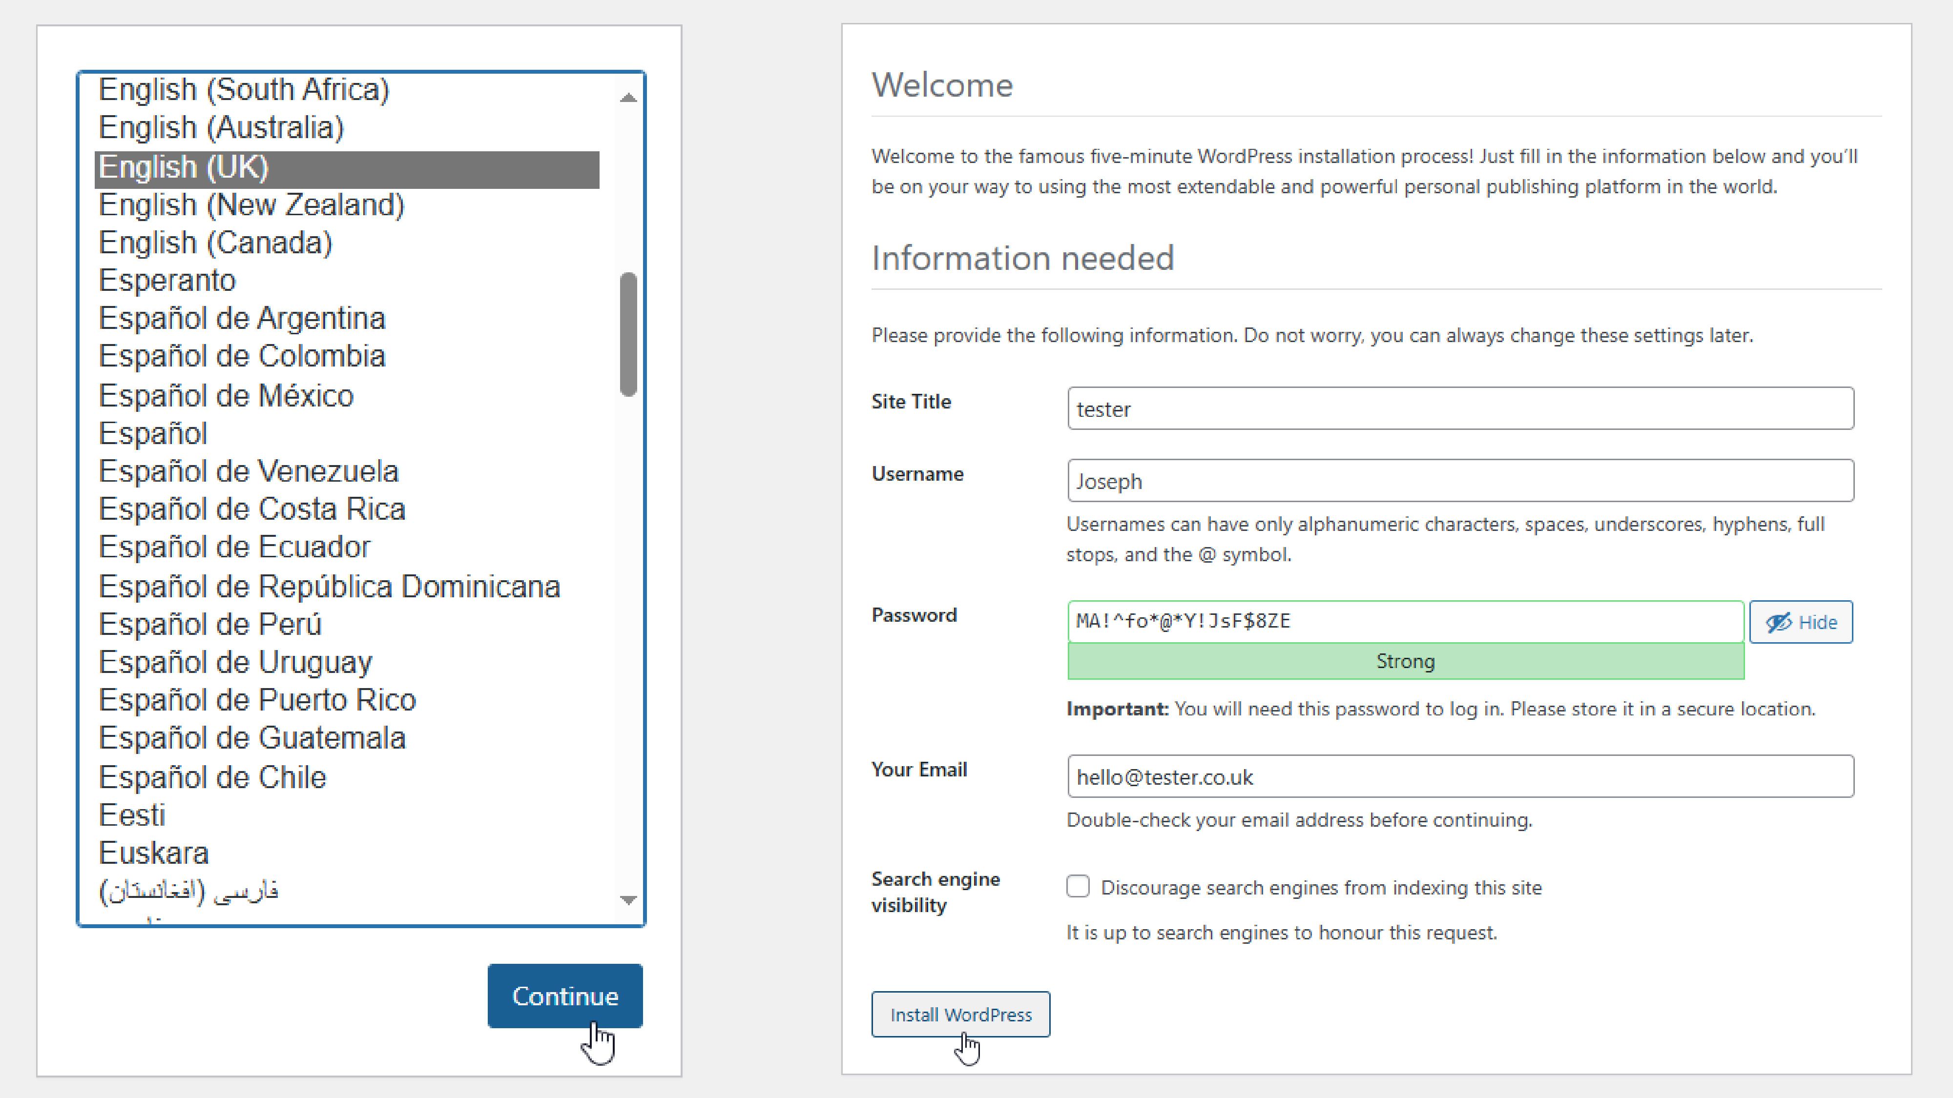Screen dimensions: 1953x1098
Task: Select Español de Guatemala
Action: [x=347, y=739]
